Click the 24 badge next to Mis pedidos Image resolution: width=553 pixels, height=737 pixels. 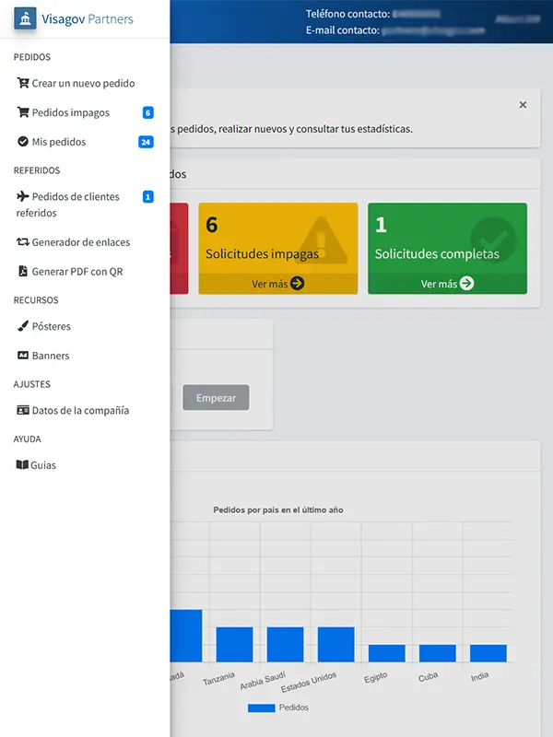pos(146,142)
